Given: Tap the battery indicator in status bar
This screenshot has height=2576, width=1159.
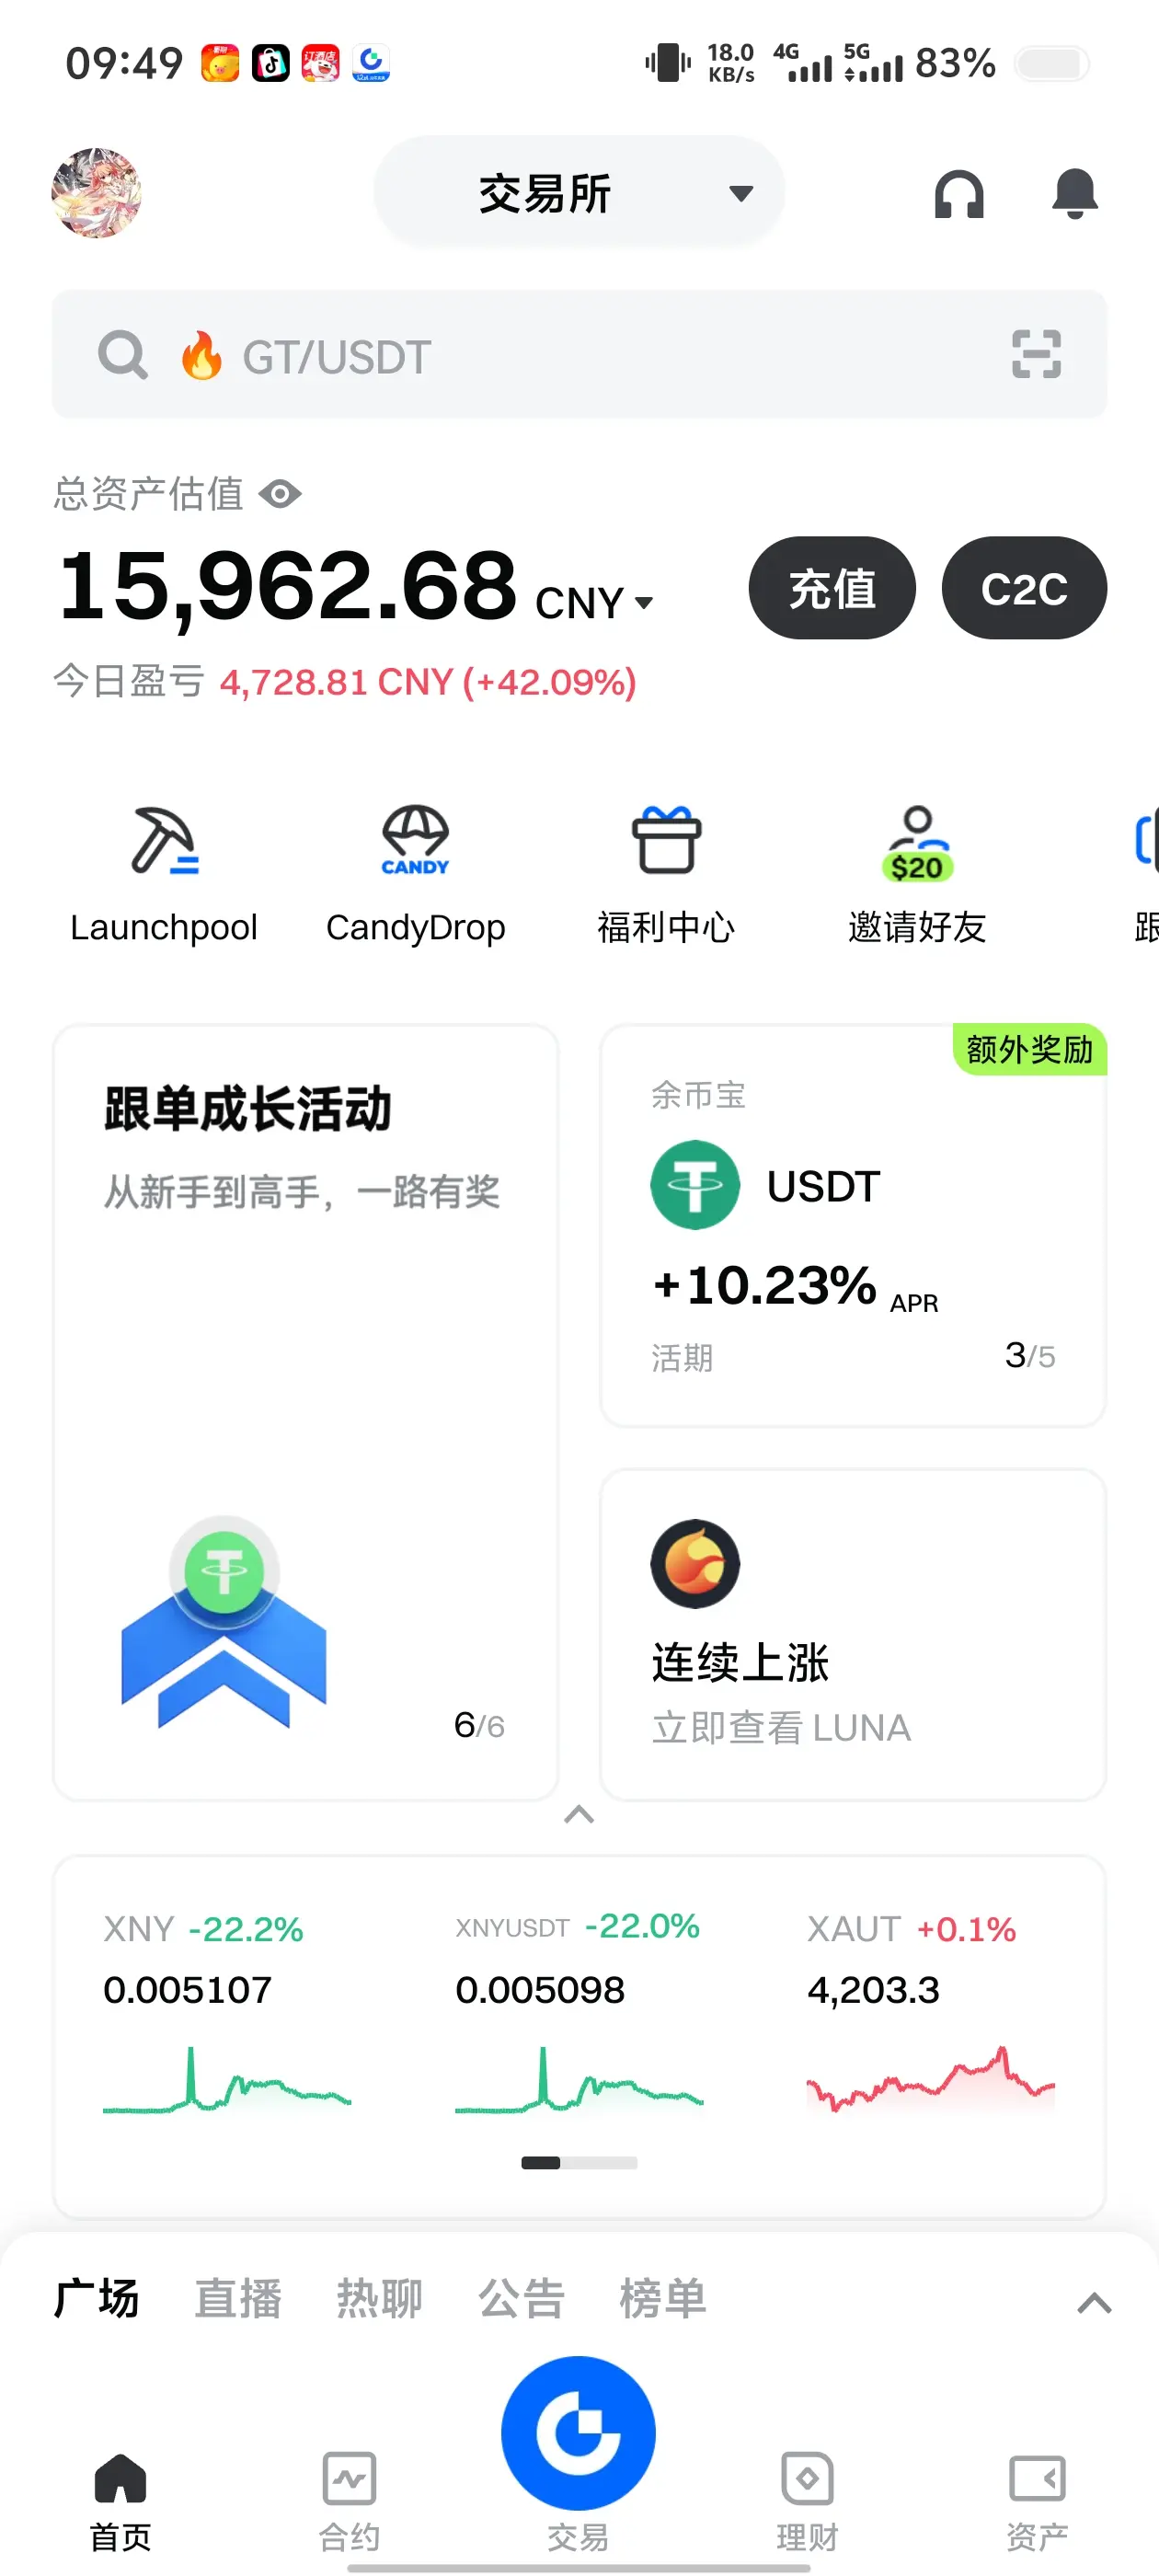Looking at the screenshot, I should 1052,64.
